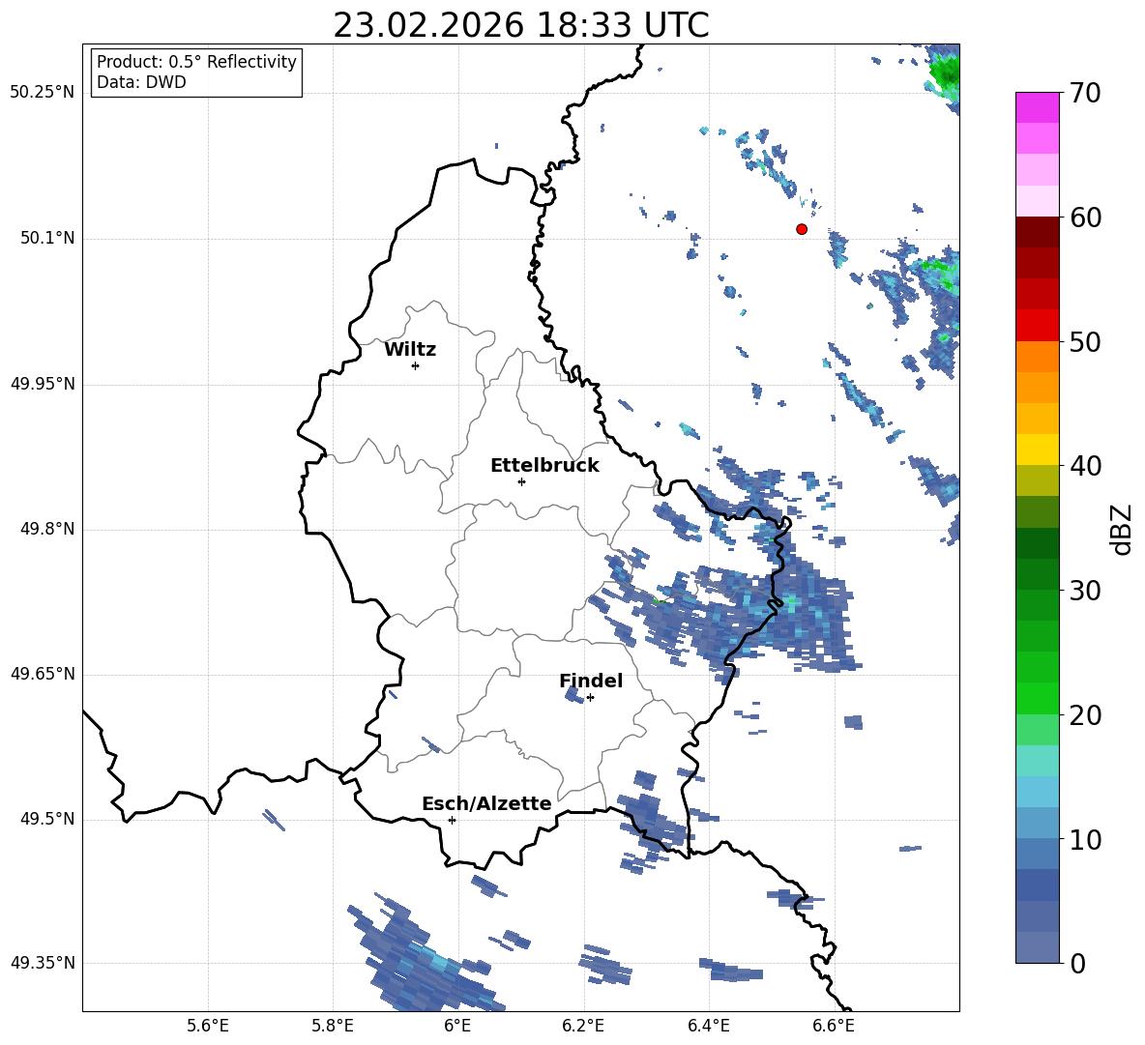This screenshot has height=1045, width=1145.
Task: Click the 60 colorbar tick label
Action: [x=1085, y=218]
